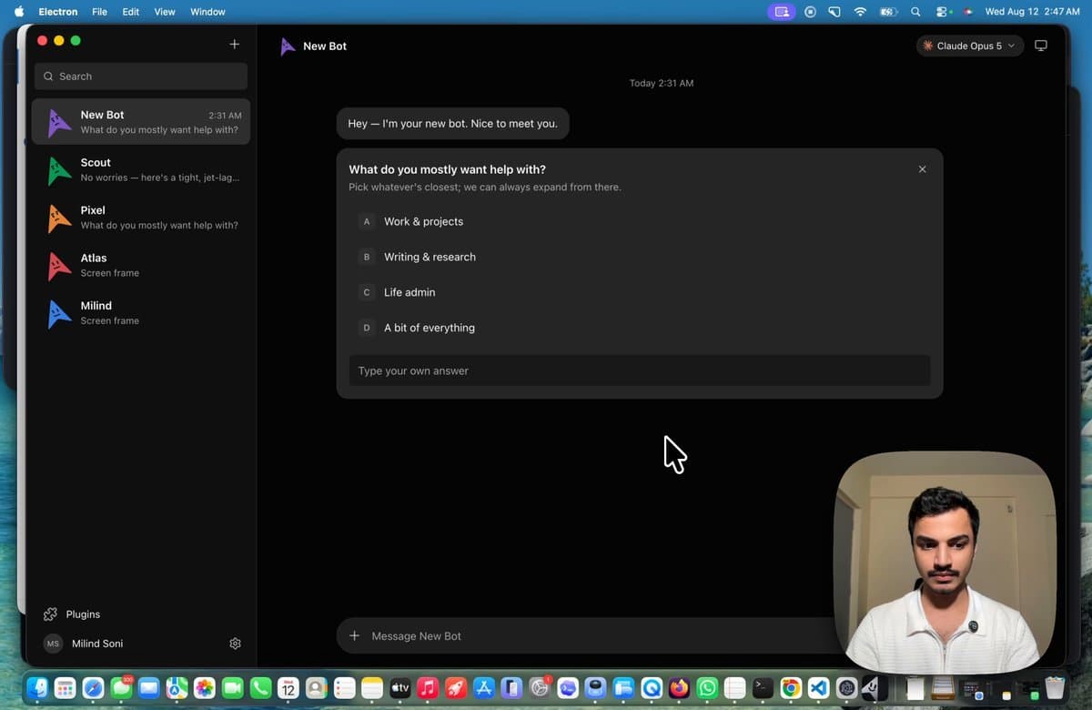The height and width of the screenshot is (710, 1092).
Task: Select the Pixel conversation row
Action: tap(141, 218)
